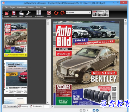The height and width of the screenshot is (112, 133).
Task: Click the thumbnail panel scrollbar handle
Action: coord(48,24)
